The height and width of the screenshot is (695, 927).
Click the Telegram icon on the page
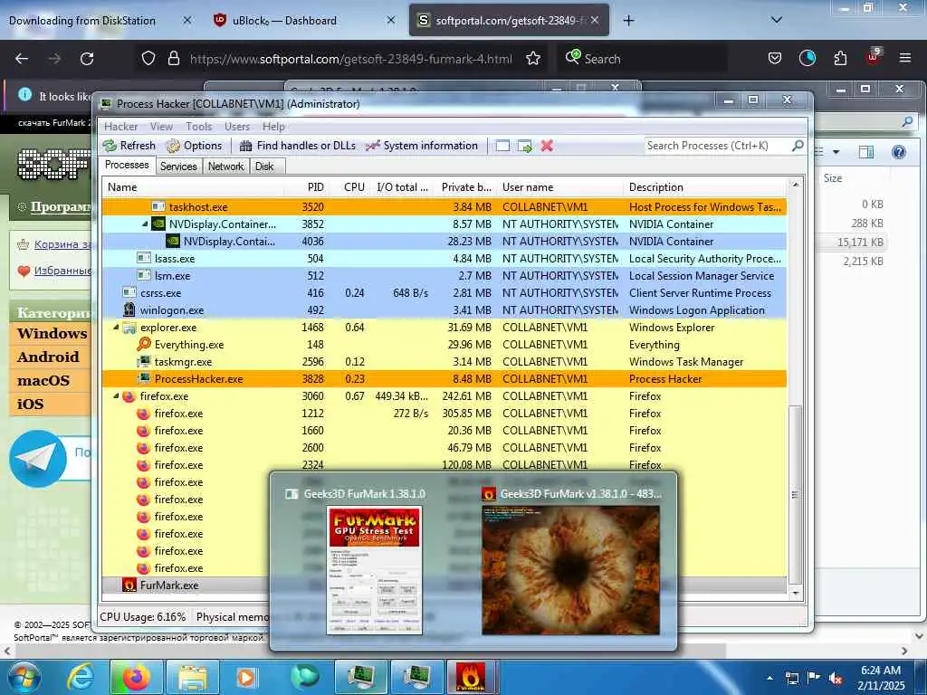click(38, 459)
